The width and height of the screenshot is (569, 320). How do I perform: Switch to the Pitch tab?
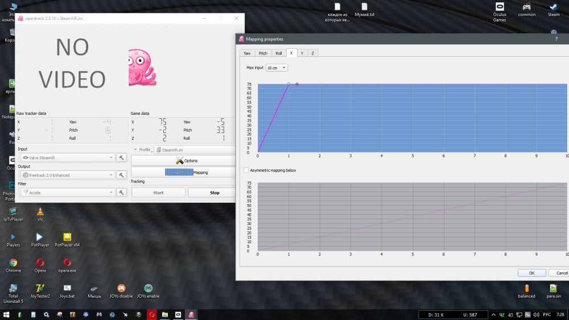(x=263, y=53)
